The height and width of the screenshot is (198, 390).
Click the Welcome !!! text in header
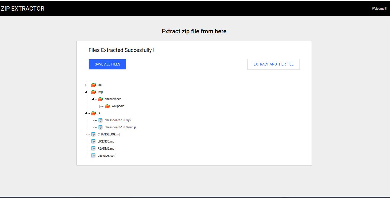[380, 9]
